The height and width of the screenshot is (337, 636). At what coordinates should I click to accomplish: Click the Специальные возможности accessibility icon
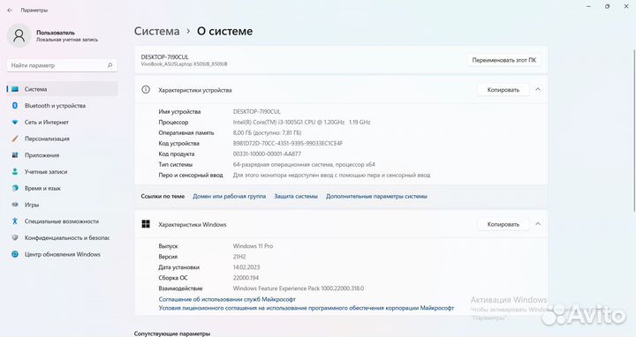click(x=15, y=221)
